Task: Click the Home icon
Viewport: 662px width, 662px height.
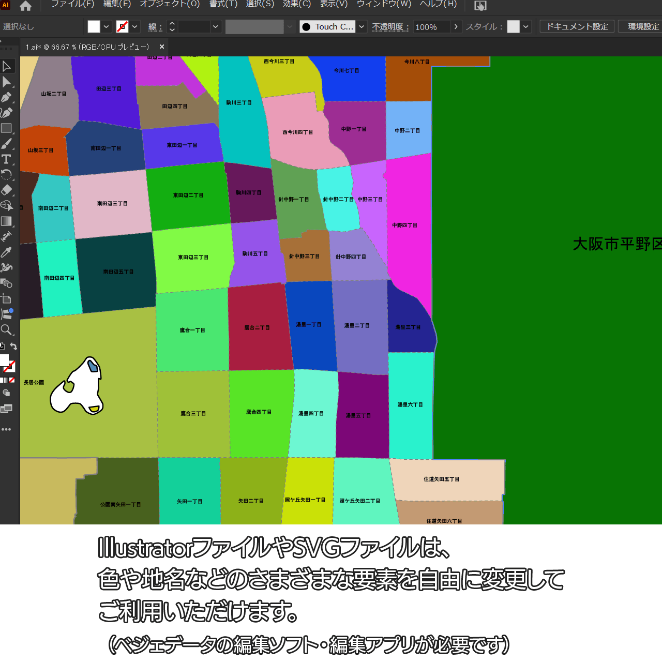Action: click(25, 6)
